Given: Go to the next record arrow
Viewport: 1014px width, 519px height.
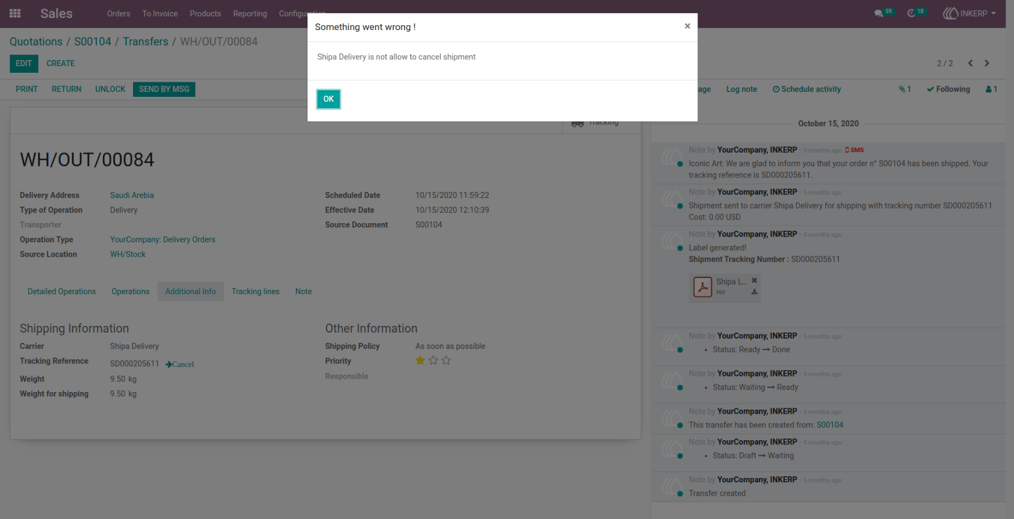Looking at the screenshot, I should 987,63.
